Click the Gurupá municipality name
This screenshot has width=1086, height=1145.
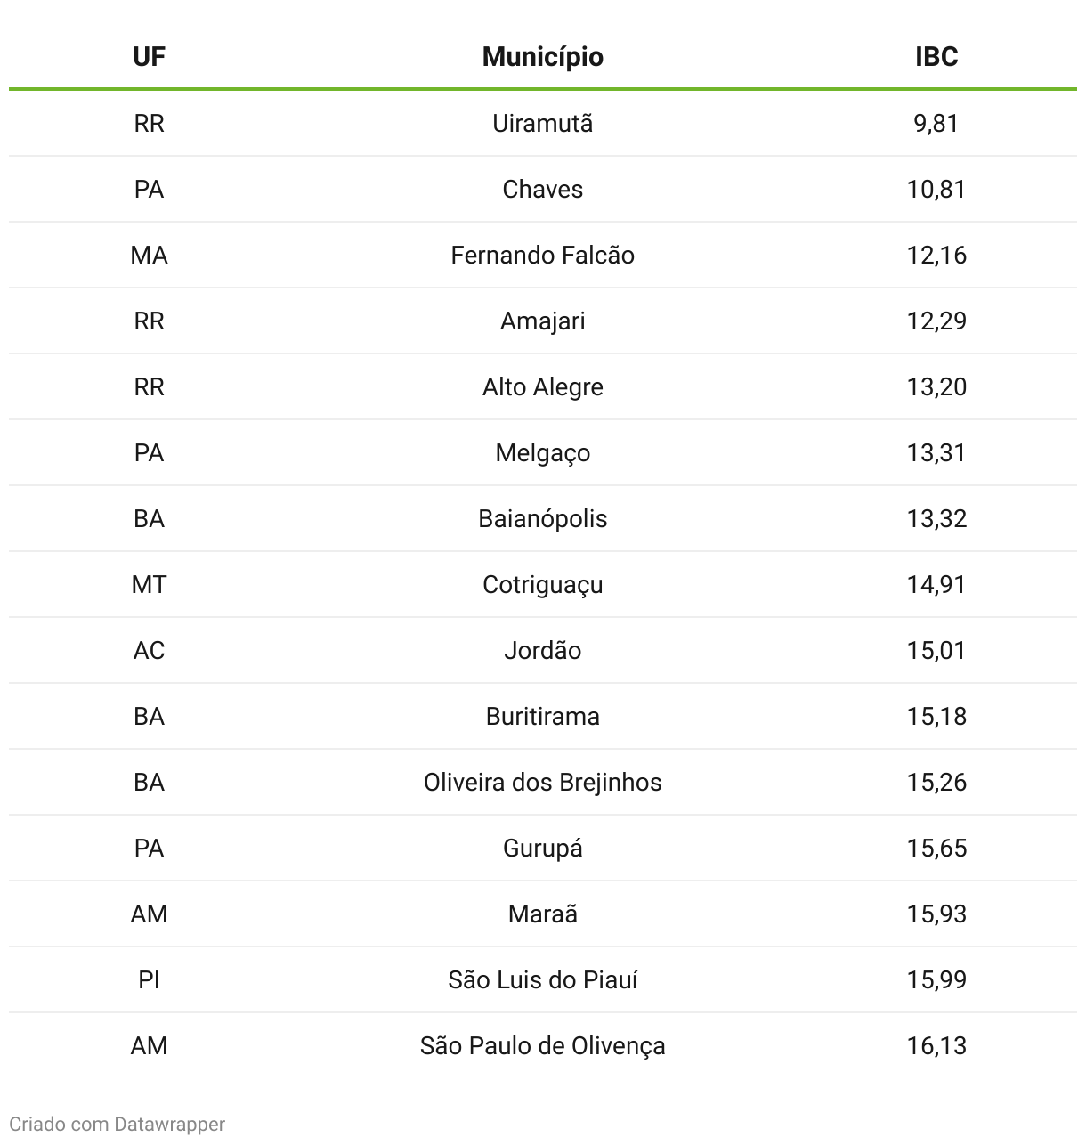point(543,848)
